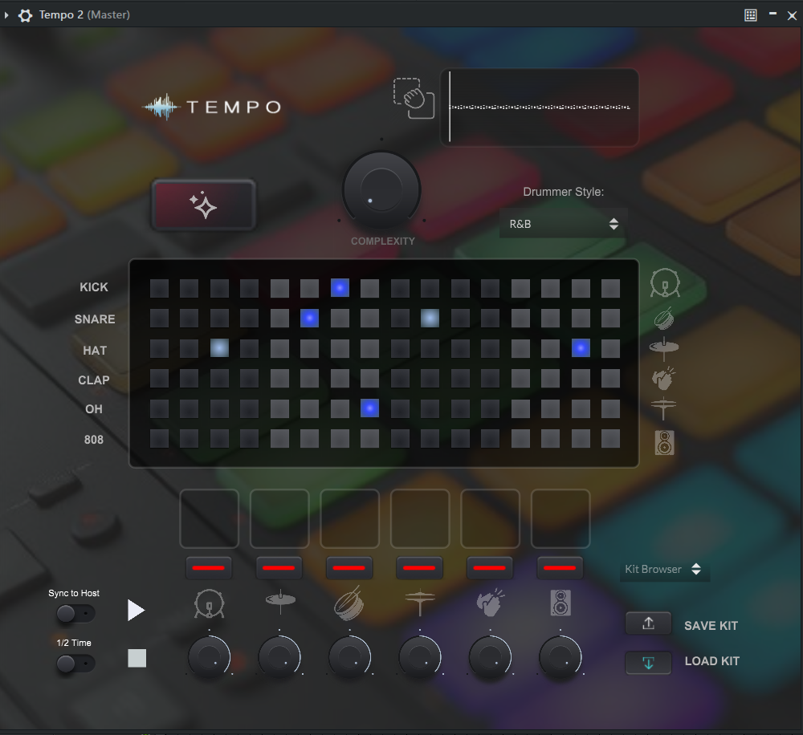Click the Tempo 2 (Master) window title
The image size is (803, 735).
tap(84, 14)
